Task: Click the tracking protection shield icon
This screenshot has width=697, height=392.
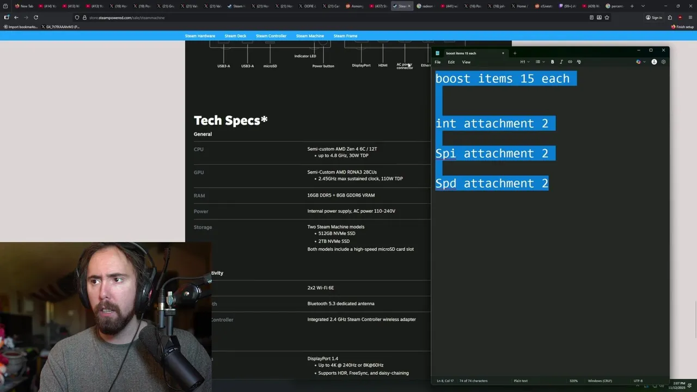Action: [77, 17]
